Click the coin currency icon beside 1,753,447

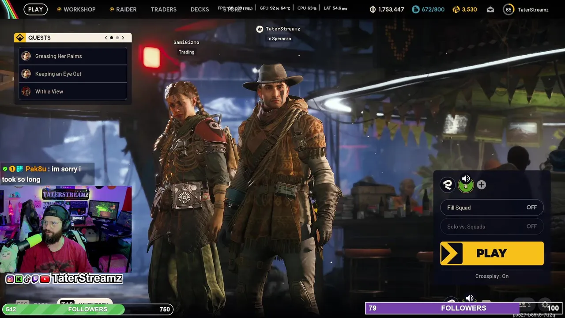pyautogui.click(x=373, y=9)
